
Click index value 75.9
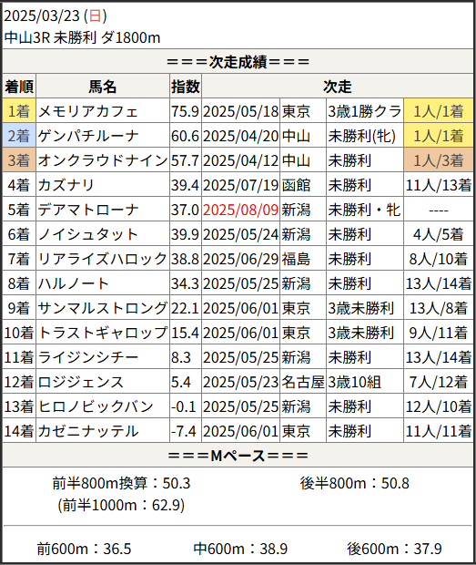pos(186,111)
